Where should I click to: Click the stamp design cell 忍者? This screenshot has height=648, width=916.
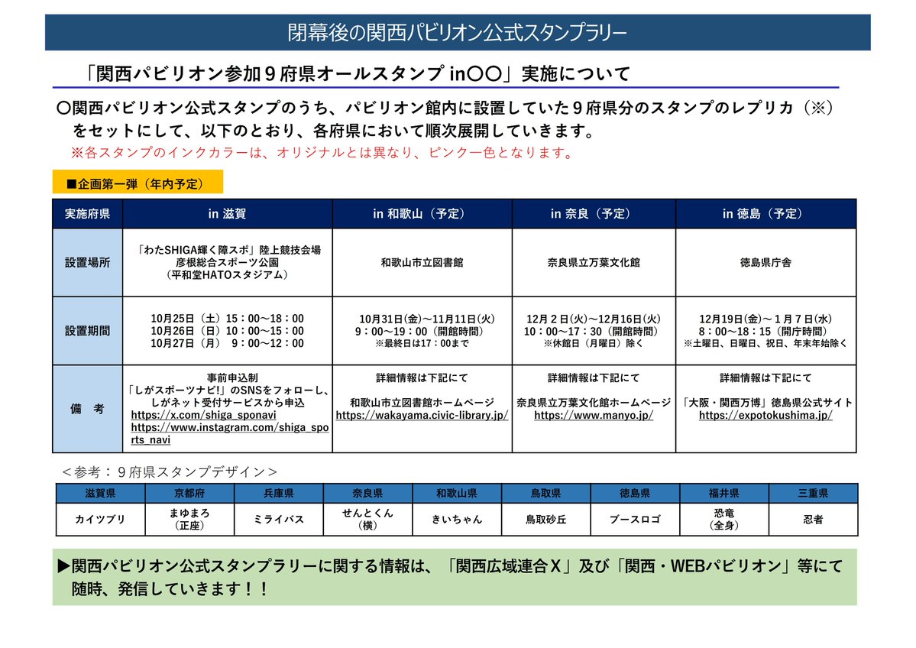[x=813, y=519]
